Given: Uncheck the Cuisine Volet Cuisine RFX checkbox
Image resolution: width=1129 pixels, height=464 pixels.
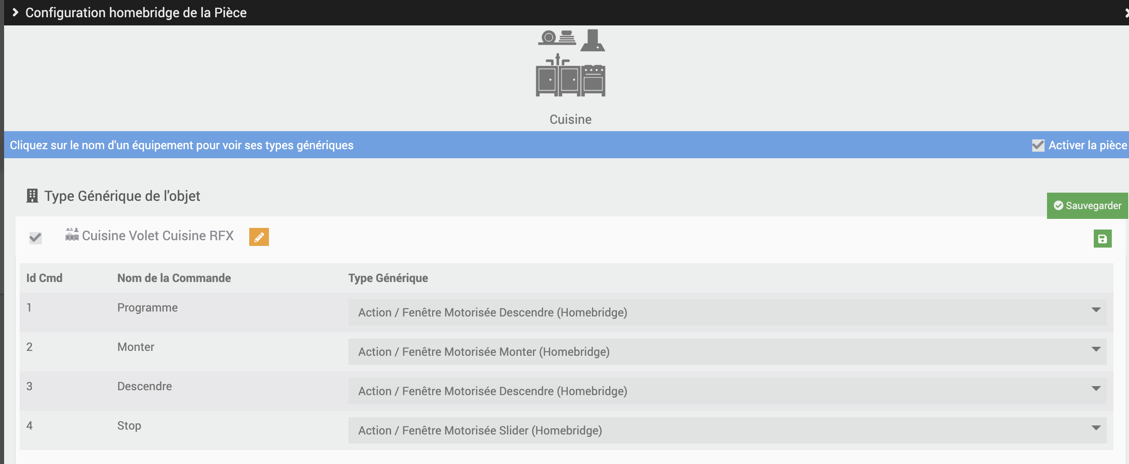Looking at the screenshot, I should coord(36,237).
